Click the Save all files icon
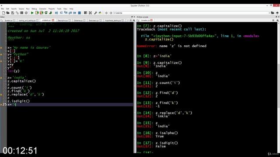Image resolution: width=280 pixels, height=157 pixels. 17,13
